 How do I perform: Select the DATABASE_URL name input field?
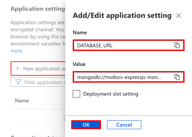click(x=129, y=45)
